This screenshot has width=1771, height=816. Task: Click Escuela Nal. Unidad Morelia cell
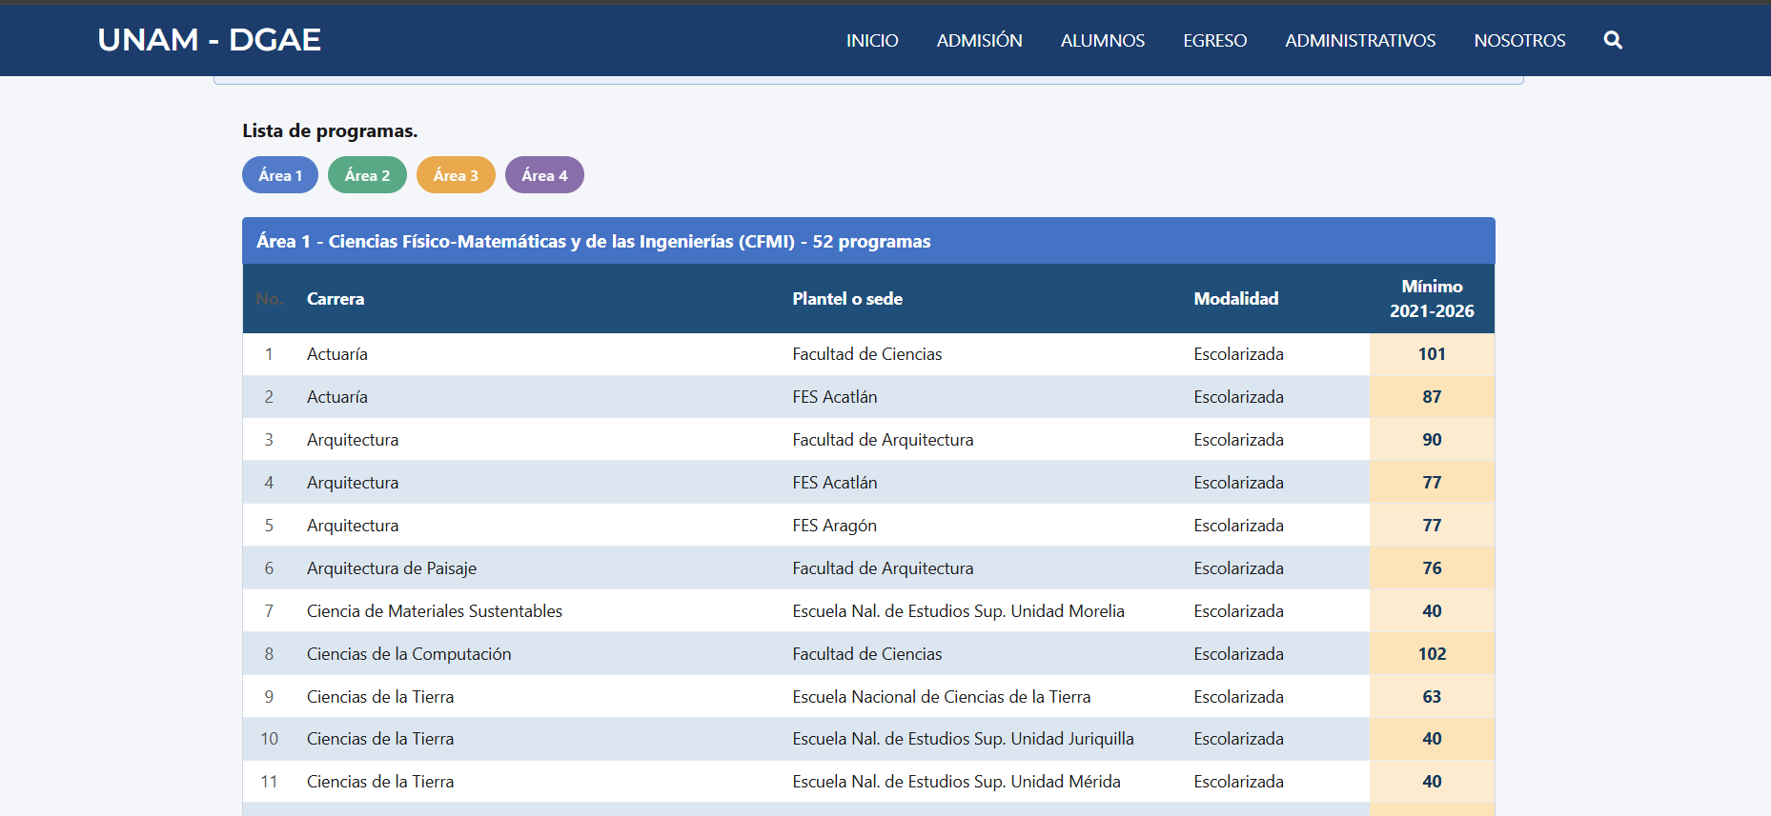pos(959,611)
